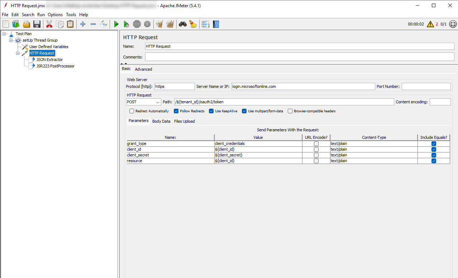Save the test plan with the disk icon
This screenshot has width=458, height=278.
(x=37, y=24)
